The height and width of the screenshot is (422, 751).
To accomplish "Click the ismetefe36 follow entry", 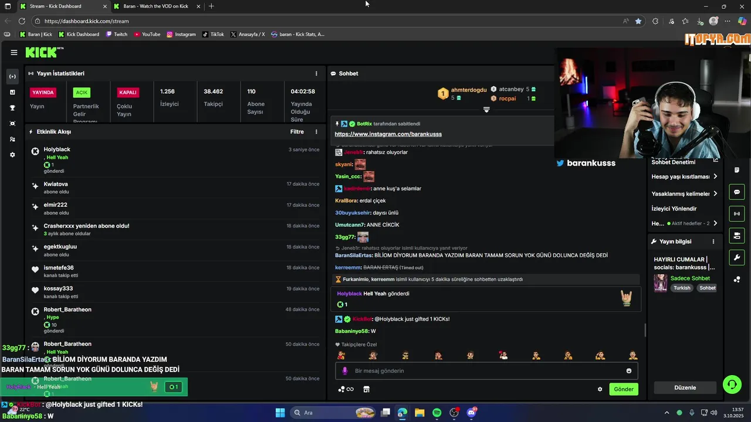I will click(x=175, y=271).
